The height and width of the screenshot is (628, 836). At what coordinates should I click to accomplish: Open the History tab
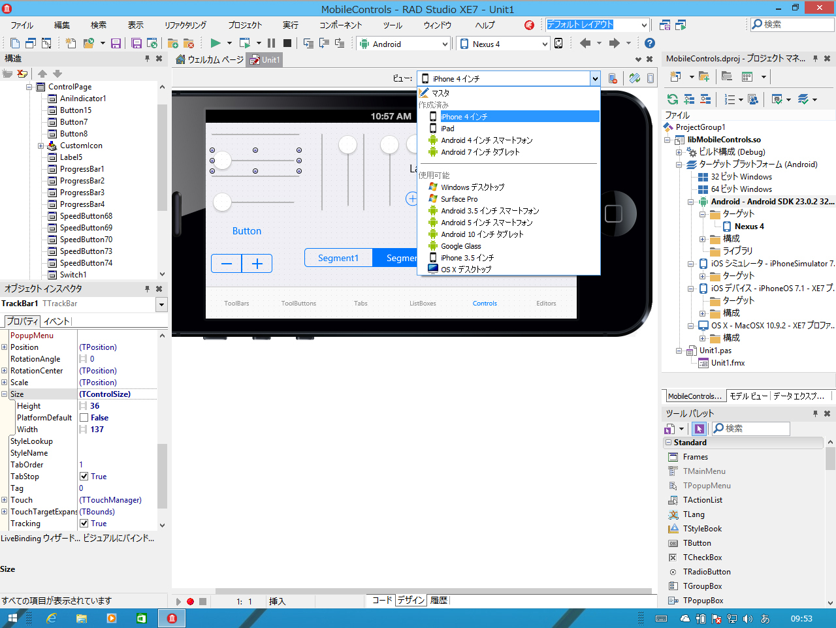tap(439, 600)
